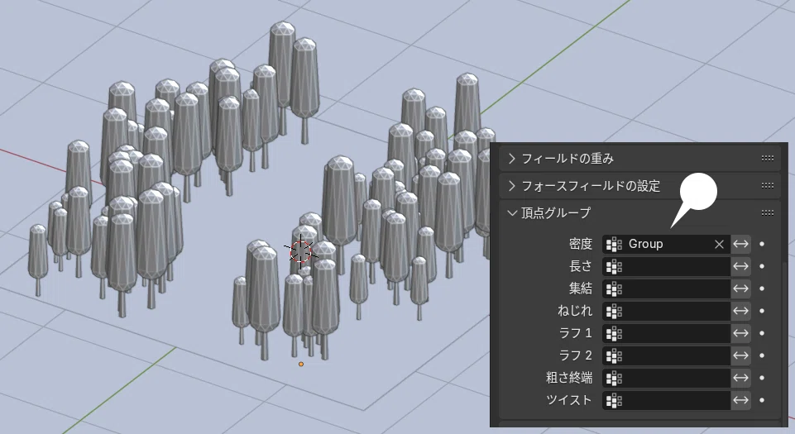Screen dimensions: 795x434
Task: Open the 集結 vertex group selector
Action: point(666,289)
